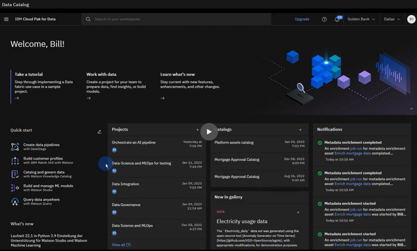Create a new catalog with plus button
The width and height of the screenshot is (417, 251).
(300, 129)
